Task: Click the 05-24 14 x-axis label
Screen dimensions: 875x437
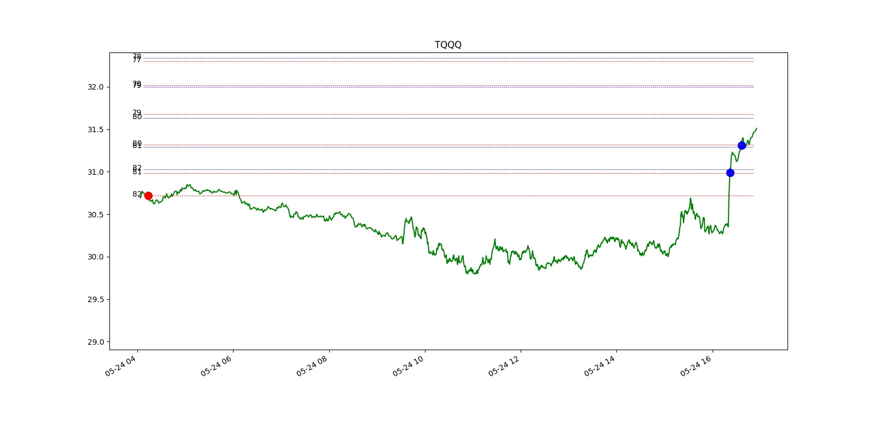Action: tap(600, 365)
